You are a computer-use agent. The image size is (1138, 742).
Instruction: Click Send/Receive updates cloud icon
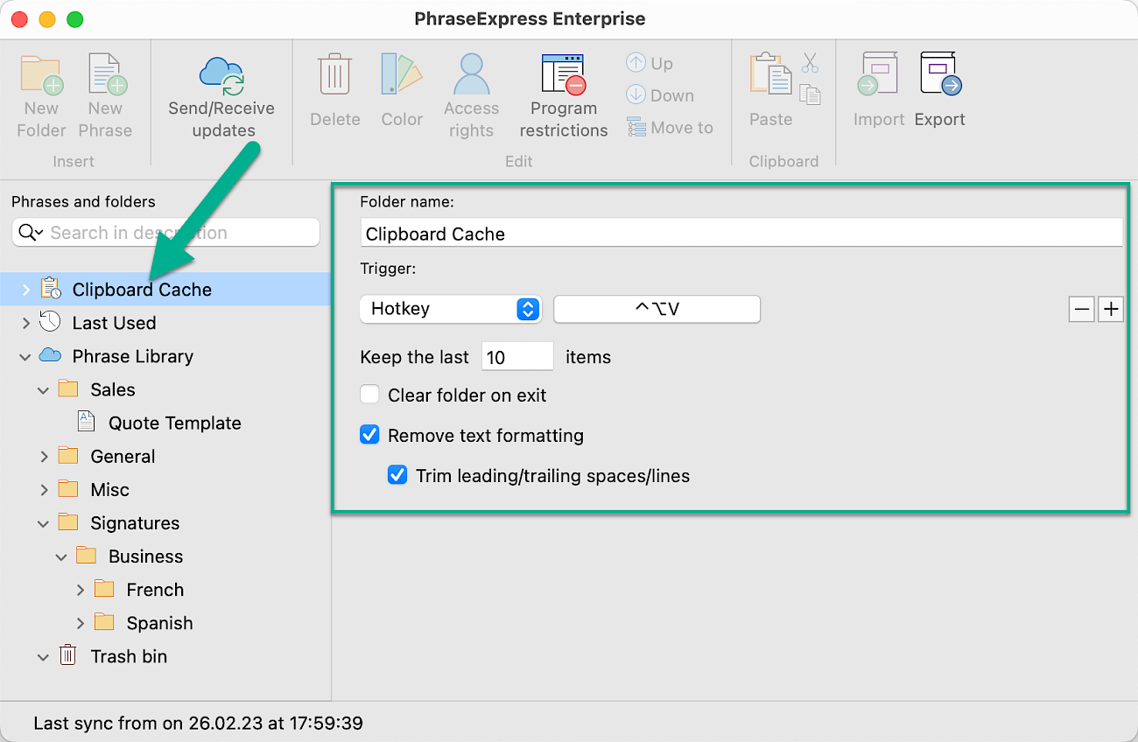(221, 76)
